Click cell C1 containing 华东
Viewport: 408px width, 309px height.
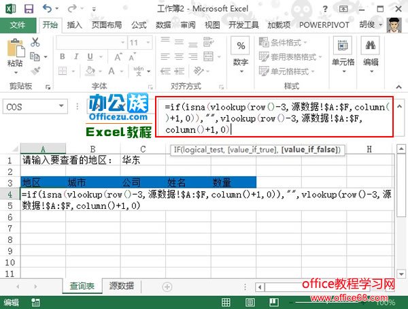[143, 160]
